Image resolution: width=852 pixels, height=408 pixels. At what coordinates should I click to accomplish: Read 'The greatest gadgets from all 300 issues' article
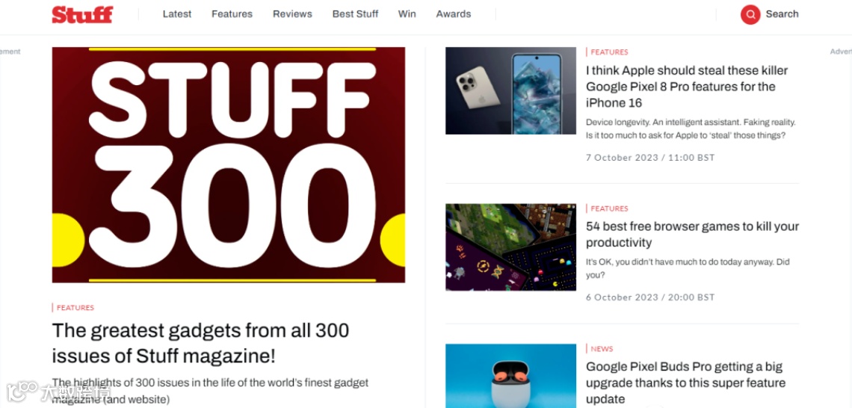(200, 343)
